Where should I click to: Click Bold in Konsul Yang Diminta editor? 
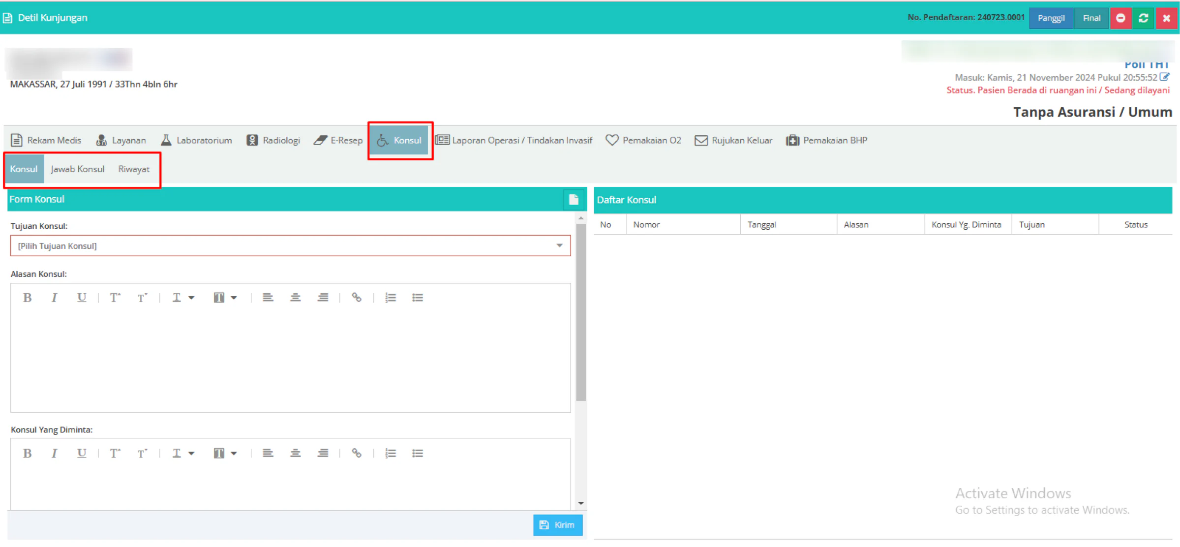click(x=28, y=453)
